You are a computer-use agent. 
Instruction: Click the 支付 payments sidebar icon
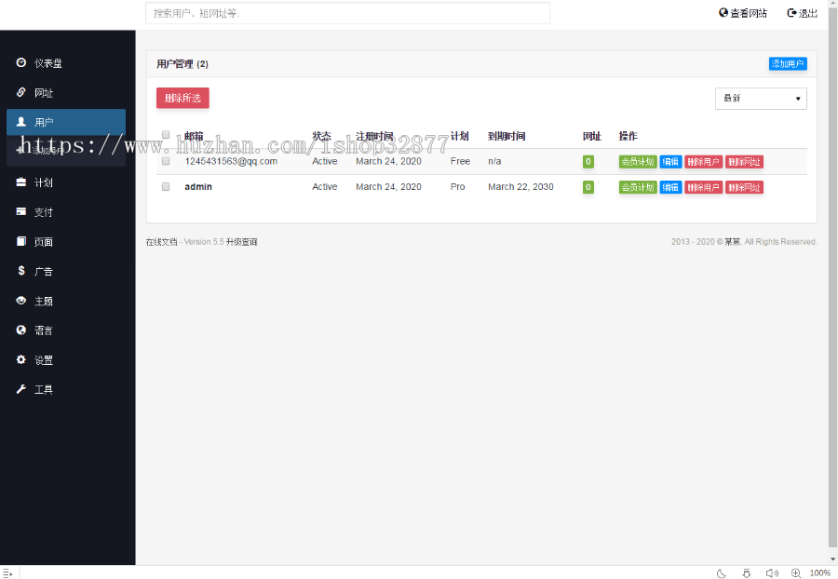tap(20, 211)
